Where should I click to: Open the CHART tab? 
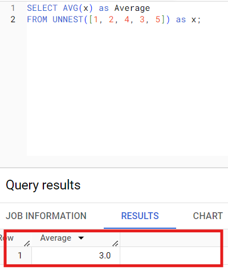point(208,216)
